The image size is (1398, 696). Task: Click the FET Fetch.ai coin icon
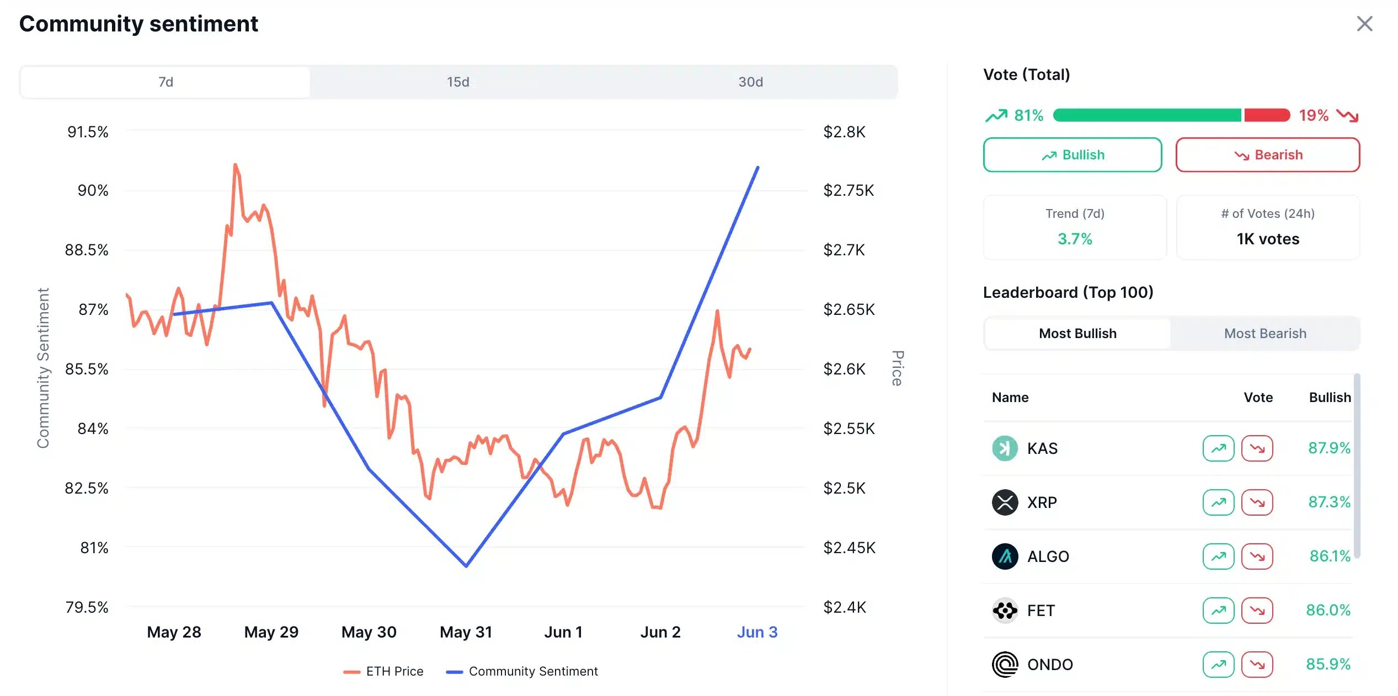click(x=1004, y=611)
